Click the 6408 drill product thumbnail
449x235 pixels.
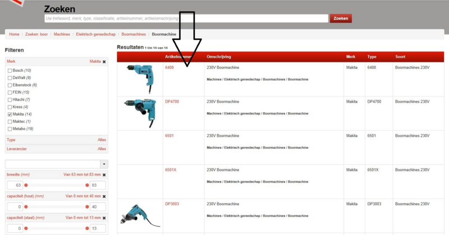[x=140, y=79]
